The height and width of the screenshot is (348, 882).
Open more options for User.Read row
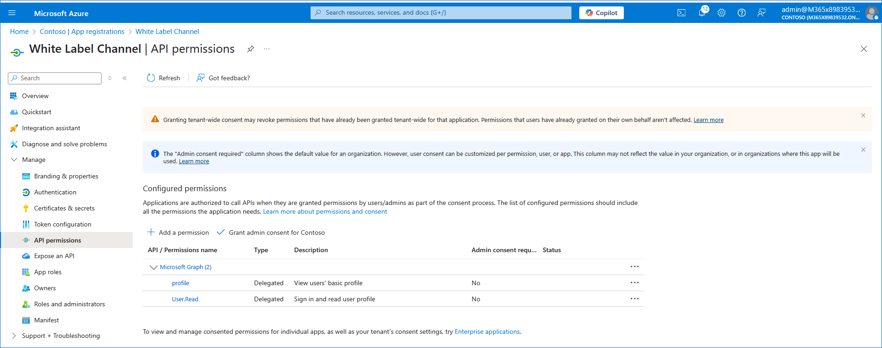click(634, 299)
